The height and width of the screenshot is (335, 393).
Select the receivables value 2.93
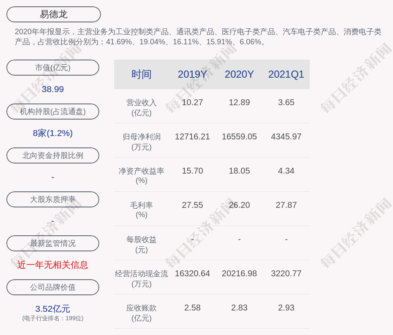coord(286,308)
